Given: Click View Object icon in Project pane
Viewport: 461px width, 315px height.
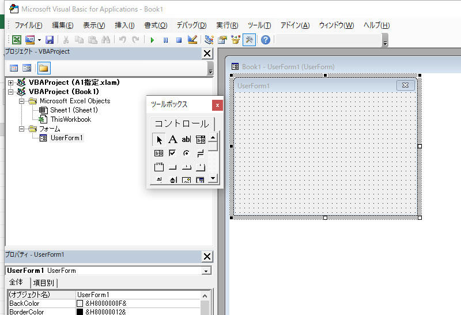Looking at the screenshot, I should point(27,68).
